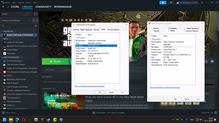Switch to Digital Signatures tab in ScriptHookV Properties
The image size is (219, 123).
point(86,30)
